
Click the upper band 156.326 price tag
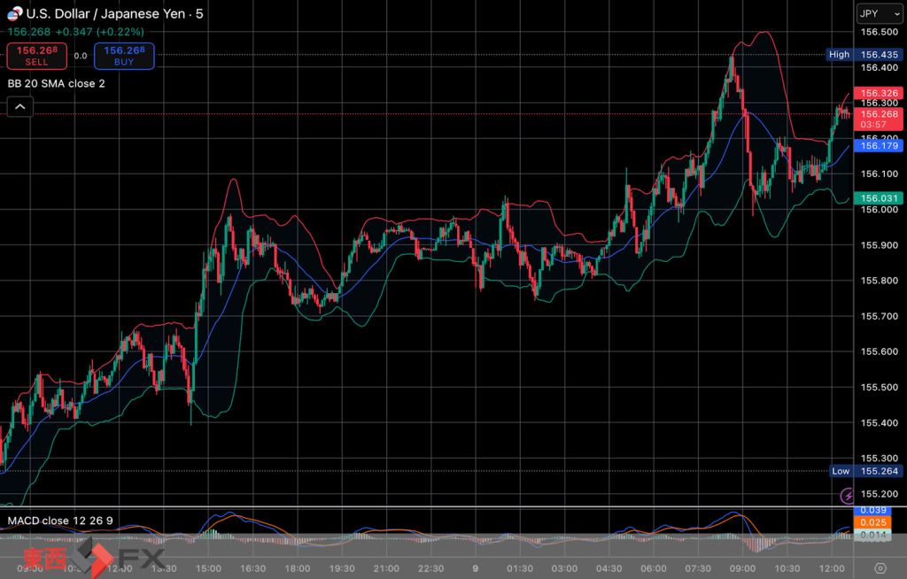click(x=878, y=93)
